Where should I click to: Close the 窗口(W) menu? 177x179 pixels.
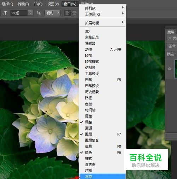(x=70, y=4)
